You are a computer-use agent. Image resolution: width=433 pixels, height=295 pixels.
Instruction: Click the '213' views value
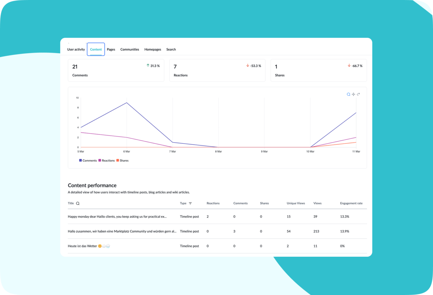[x=316, y=231]
